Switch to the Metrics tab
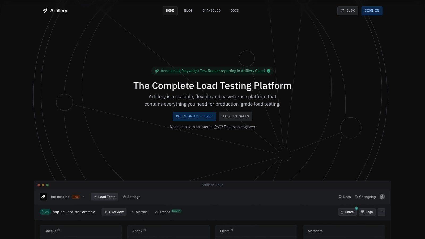Viewport: 425px width, 239px height. click(x=139, y=212)
